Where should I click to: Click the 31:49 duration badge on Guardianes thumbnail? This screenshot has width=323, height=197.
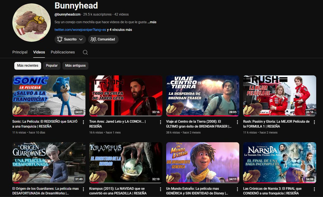coord(79,179)
